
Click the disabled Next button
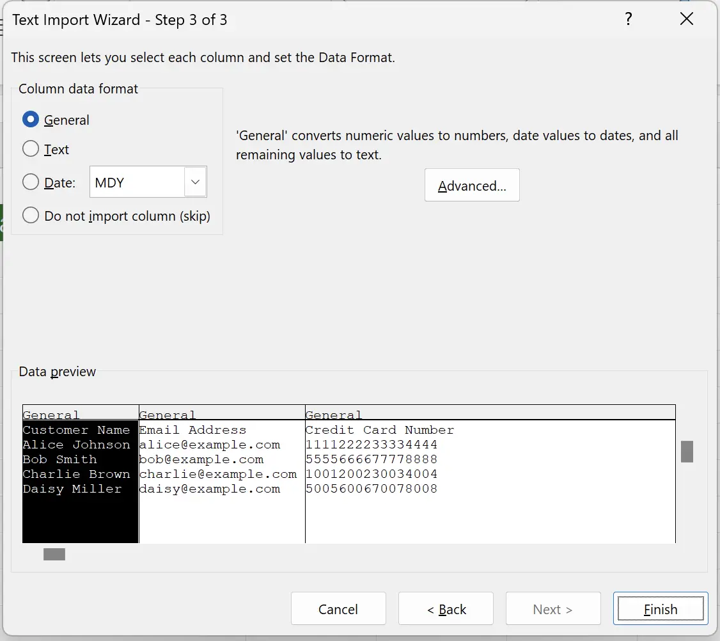553,608
